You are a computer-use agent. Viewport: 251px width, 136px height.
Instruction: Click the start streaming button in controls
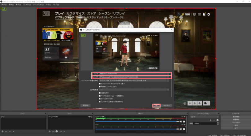click(x=236, y=117)
